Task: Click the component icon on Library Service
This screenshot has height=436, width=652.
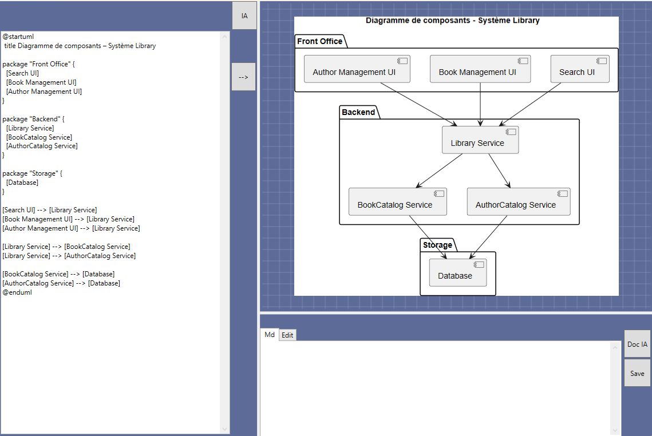Action: click(511, 132)
